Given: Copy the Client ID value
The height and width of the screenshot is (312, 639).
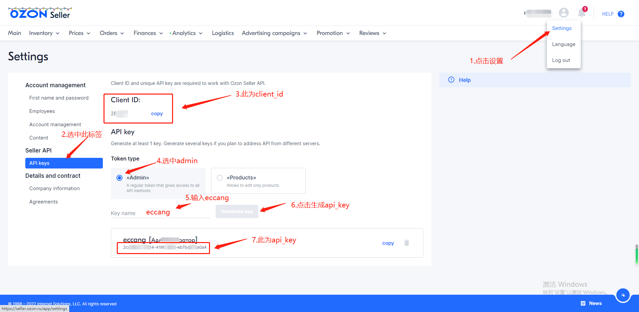Looking at the screenshot, I should tap(157, 114).
